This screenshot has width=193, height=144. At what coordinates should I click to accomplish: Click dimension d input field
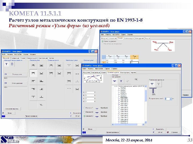click(90, 101)
